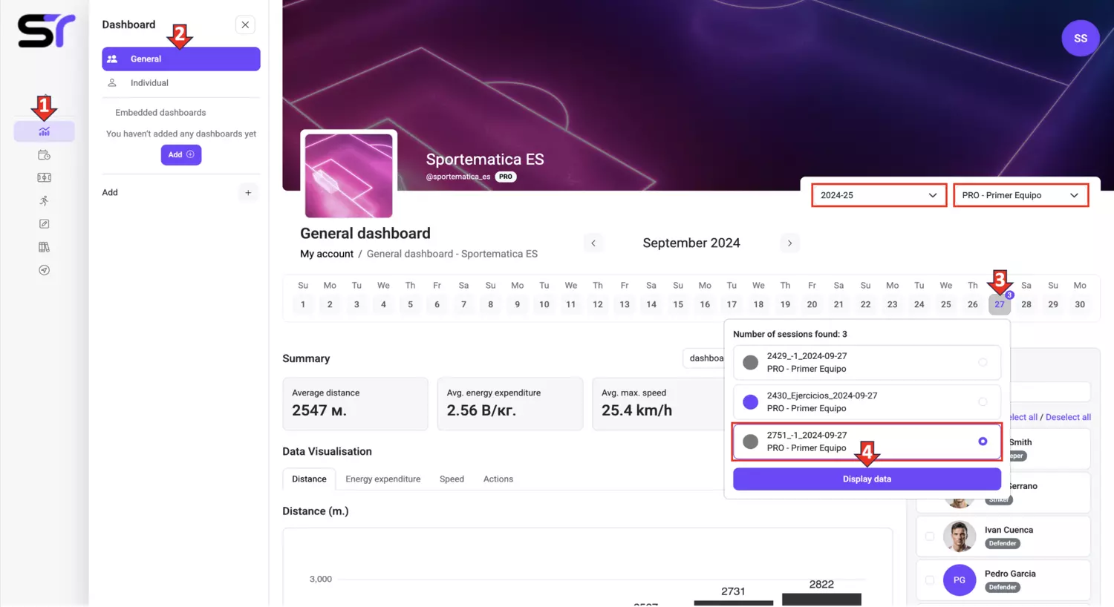Image resolution: width=1114 pixels, height=607 pixels.
Task: Open the SS user avatar menu
Action: (1081, 38)
